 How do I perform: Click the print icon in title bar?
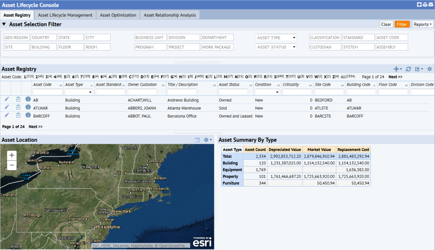(425, 5)
